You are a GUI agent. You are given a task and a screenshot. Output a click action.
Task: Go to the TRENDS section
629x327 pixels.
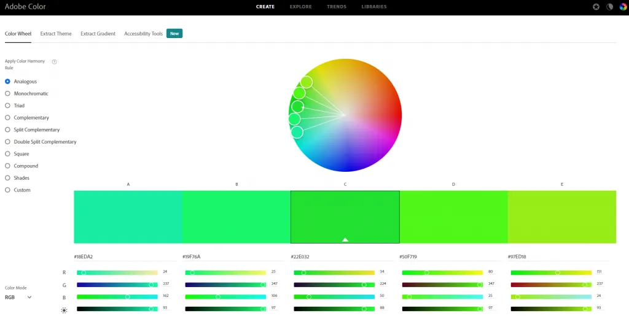337,7
